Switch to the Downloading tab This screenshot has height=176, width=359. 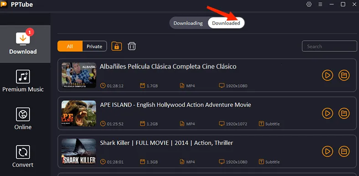coord(188,23)
